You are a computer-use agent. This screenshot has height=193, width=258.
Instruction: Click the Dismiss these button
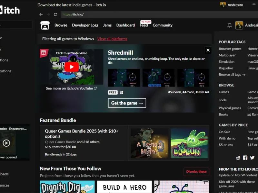click(x=196, y=172)
